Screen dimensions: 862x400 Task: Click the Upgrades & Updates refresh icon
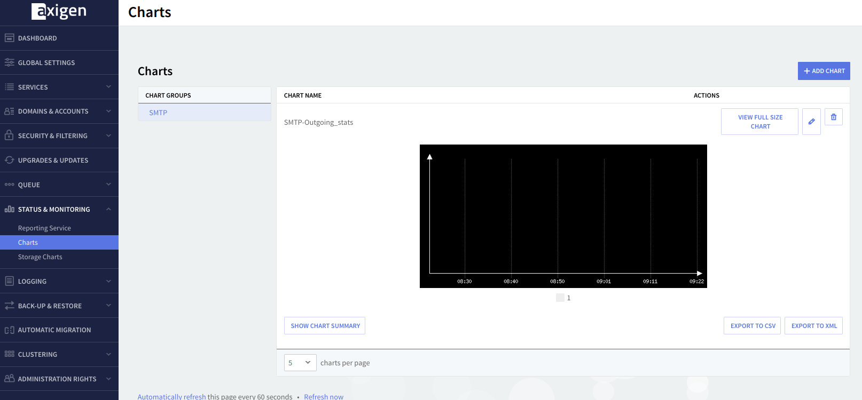pos(9,160)
